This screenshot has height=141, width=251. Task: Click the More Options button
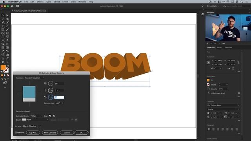tap(50, 133)
